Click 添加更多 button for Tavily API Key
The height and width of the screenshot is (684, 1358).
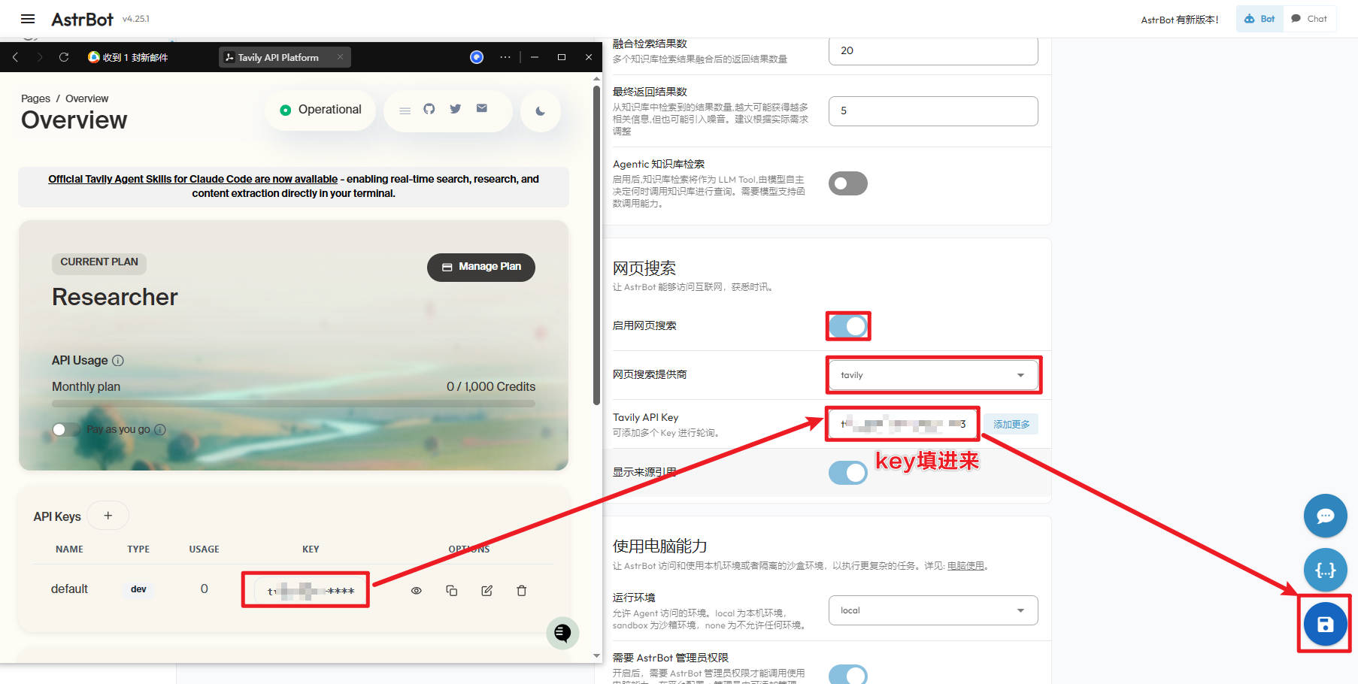[x=1011, y=424]
